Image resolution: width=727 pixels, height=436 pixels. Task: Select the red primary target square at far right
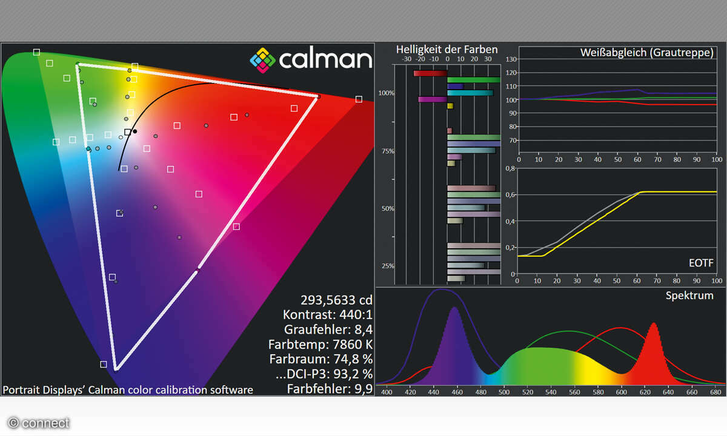pyautogui.click(x=359, y=99)
